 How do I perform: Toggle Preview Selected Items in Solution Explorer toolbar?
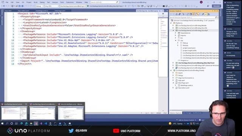click(x=206, y=14)
